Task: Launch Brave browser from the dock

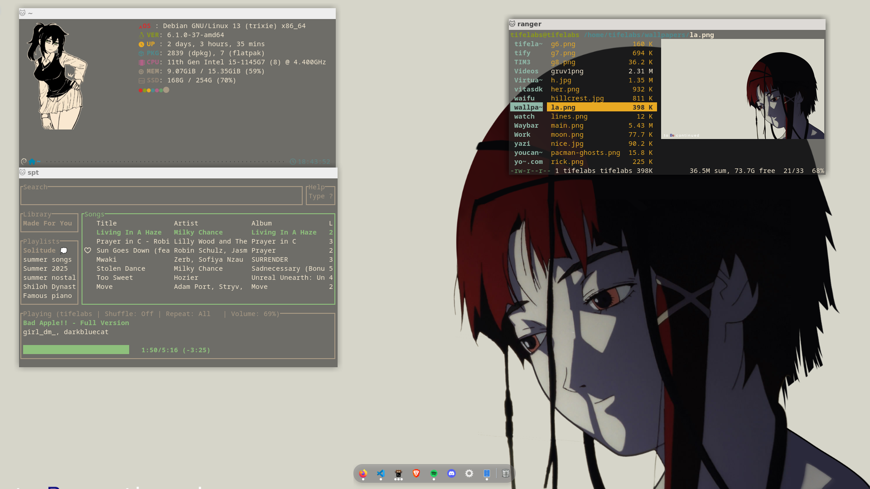Action: [x=416, y=473]
